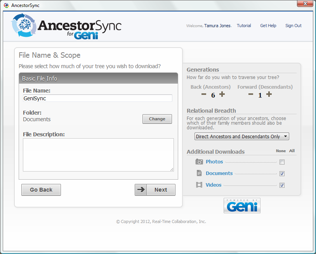Click the Go Back button
316x254 pixels.
(x=41, y=190)
